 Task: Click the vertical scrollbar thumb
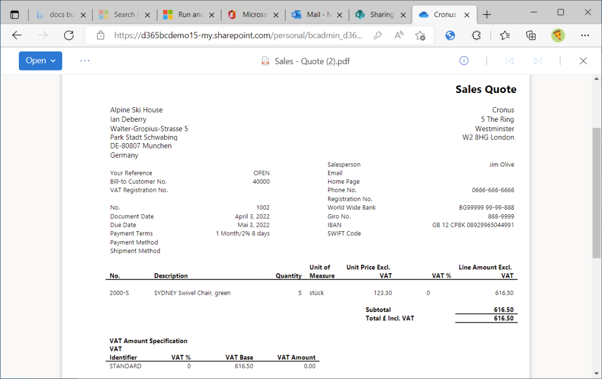[596, 192]
